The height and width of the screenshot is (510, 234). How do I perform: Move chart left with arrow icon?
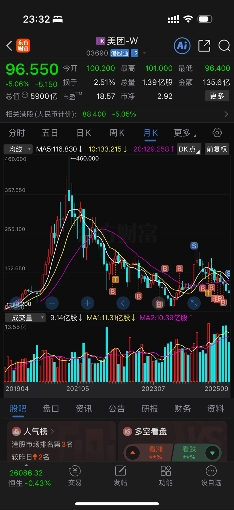pyautogui.click(x=123, y=303)
